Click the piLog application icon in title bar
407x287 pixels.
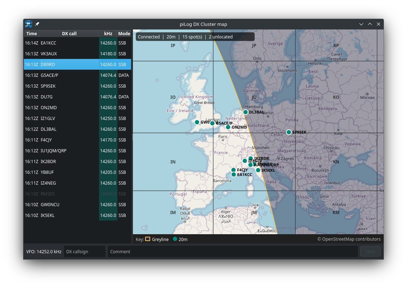tap(28, 24)
